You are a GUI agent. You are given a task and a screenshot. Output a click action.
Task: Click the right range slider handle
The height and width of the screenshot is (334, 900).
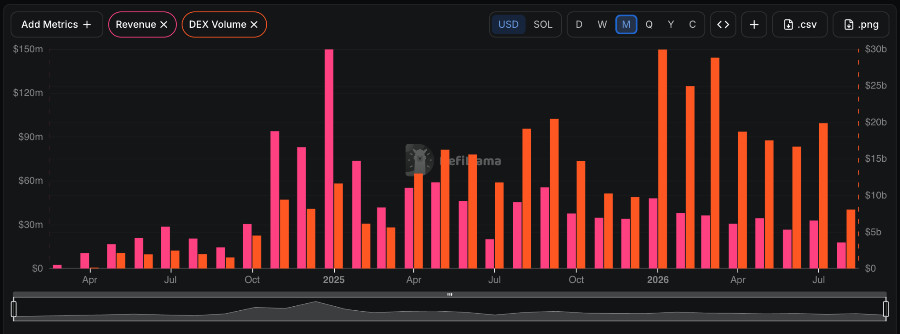885,309
